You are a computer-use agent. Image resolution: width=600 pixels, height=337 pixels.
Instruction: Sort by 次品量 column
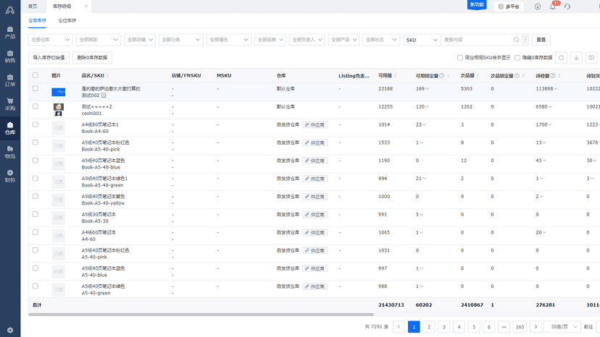tap(478, 76)
